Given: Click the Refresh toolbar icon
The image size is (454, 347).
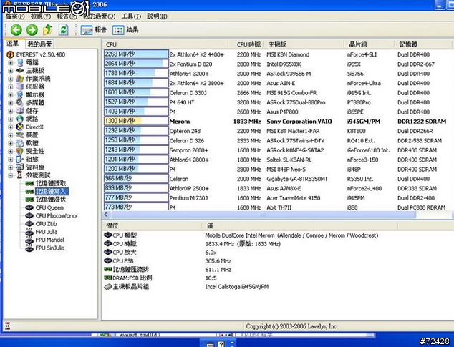Looking at the screenshot, I should click(64, 30).
